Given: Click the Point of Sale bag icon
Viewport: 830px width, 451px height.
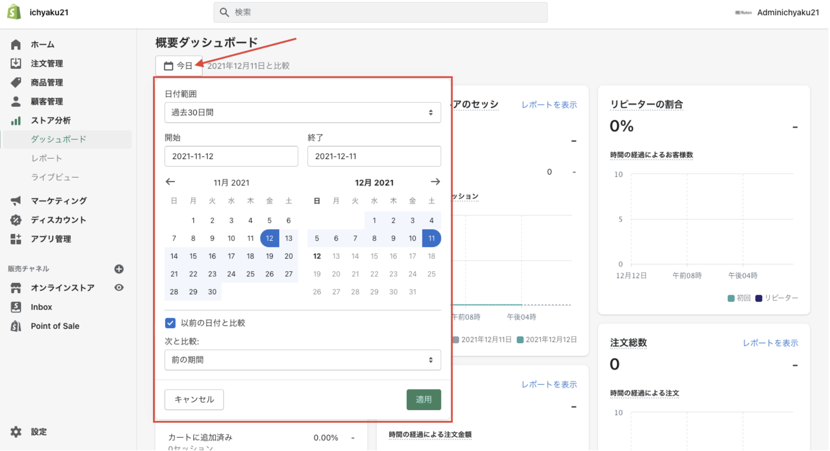Looking at the screenshot, I should [x=15, y=326].
